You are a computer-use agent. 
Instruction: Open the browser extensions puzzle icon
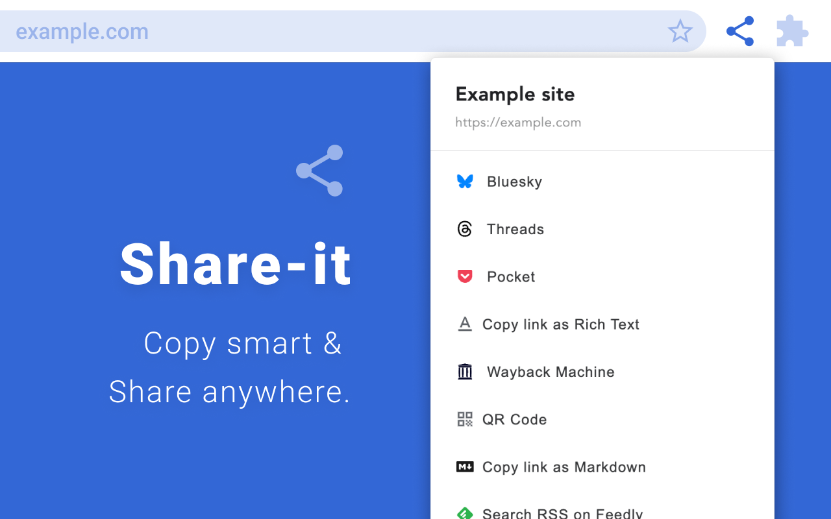pyautogui.click(x=792, y=30)
